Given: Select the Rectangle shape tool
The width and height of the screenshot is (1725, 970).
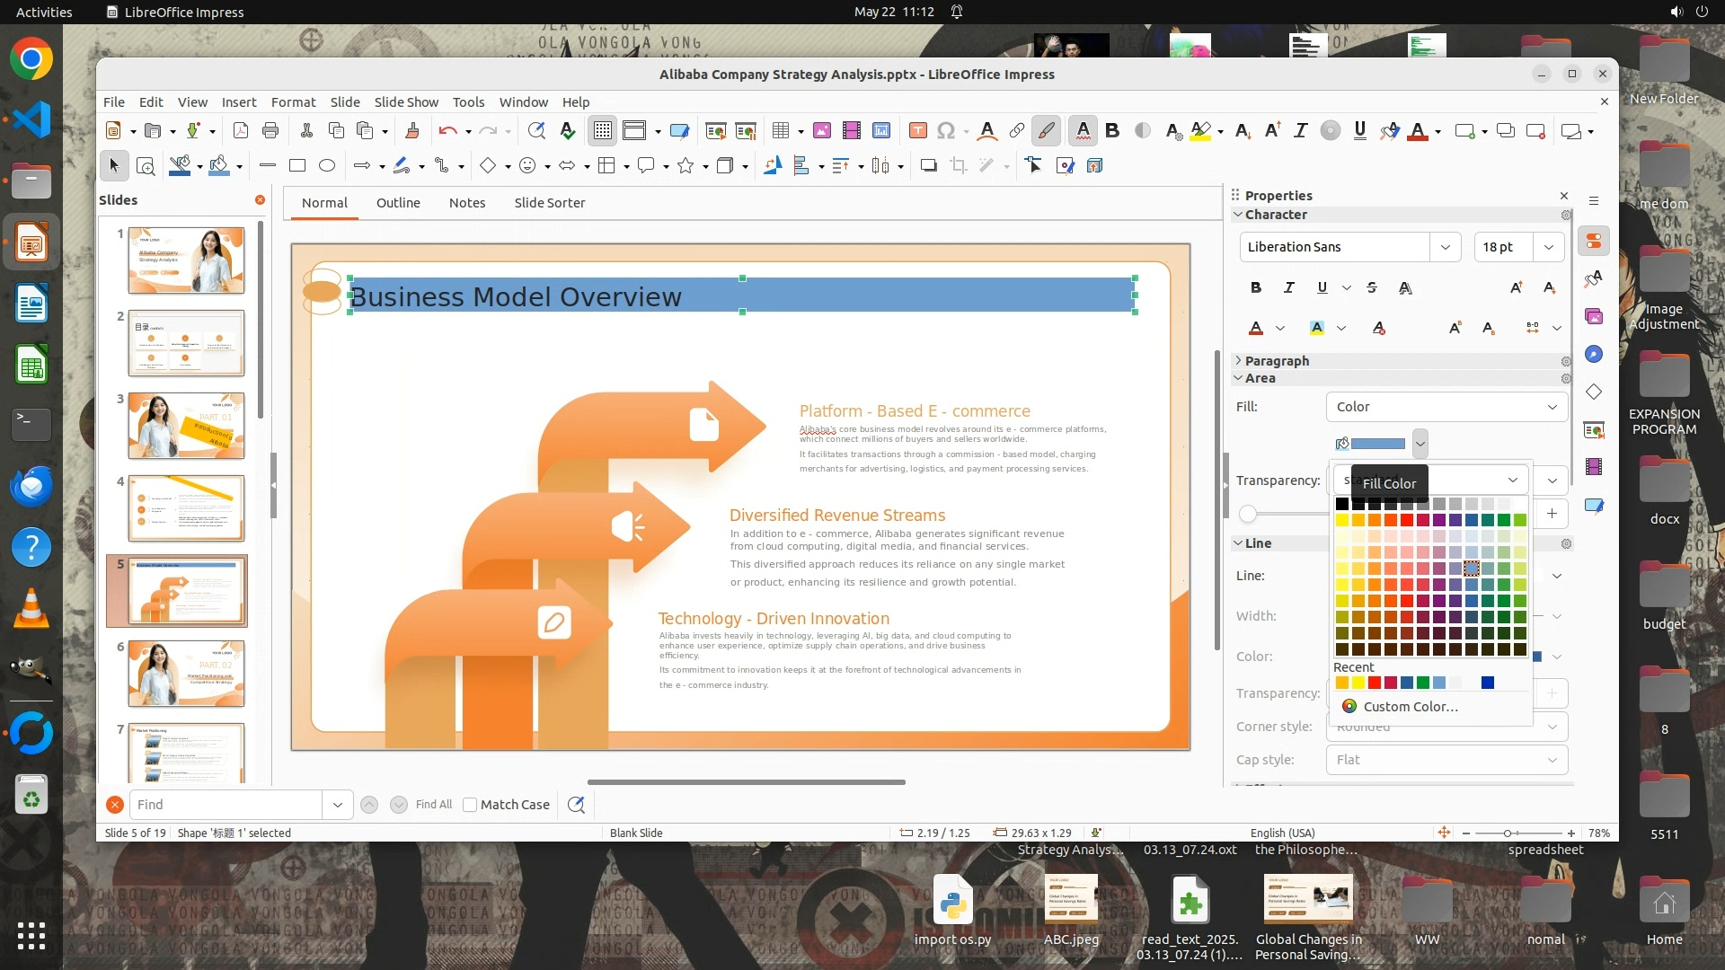Looking at the screenshot, I should pyautogui.click(x=297, y=165).
